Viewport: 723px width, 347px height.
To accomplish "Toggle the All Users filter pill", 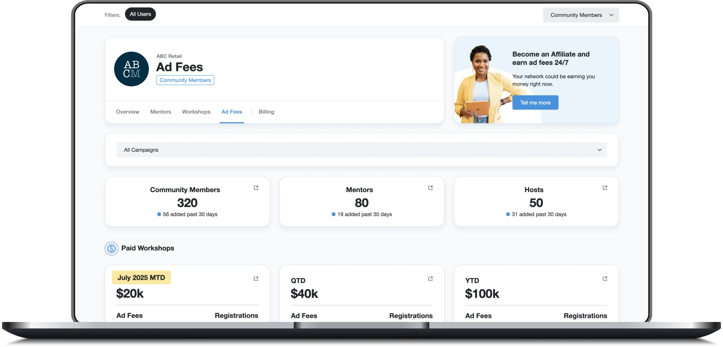I will point(140,14).
